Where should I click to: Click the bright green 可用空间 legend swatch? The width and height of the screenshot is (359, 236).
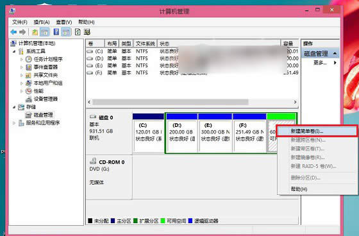coord(163,221)
